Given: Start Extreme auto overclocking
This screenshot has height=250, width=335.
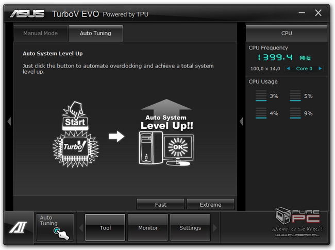Looking at the screenshot, I should (x=210, y=205).
